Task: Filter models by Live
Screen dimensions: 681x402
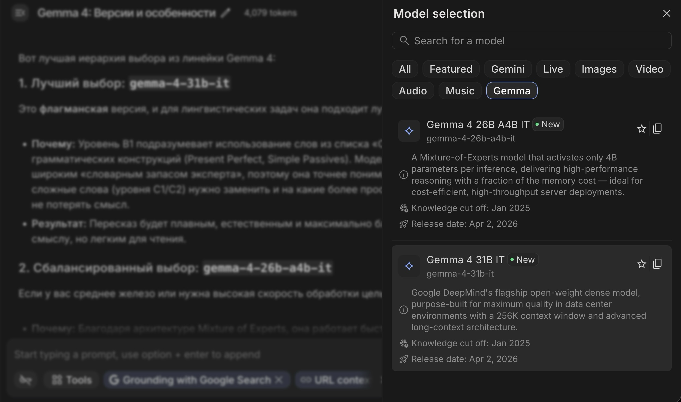Action: (x=553, y=69)
